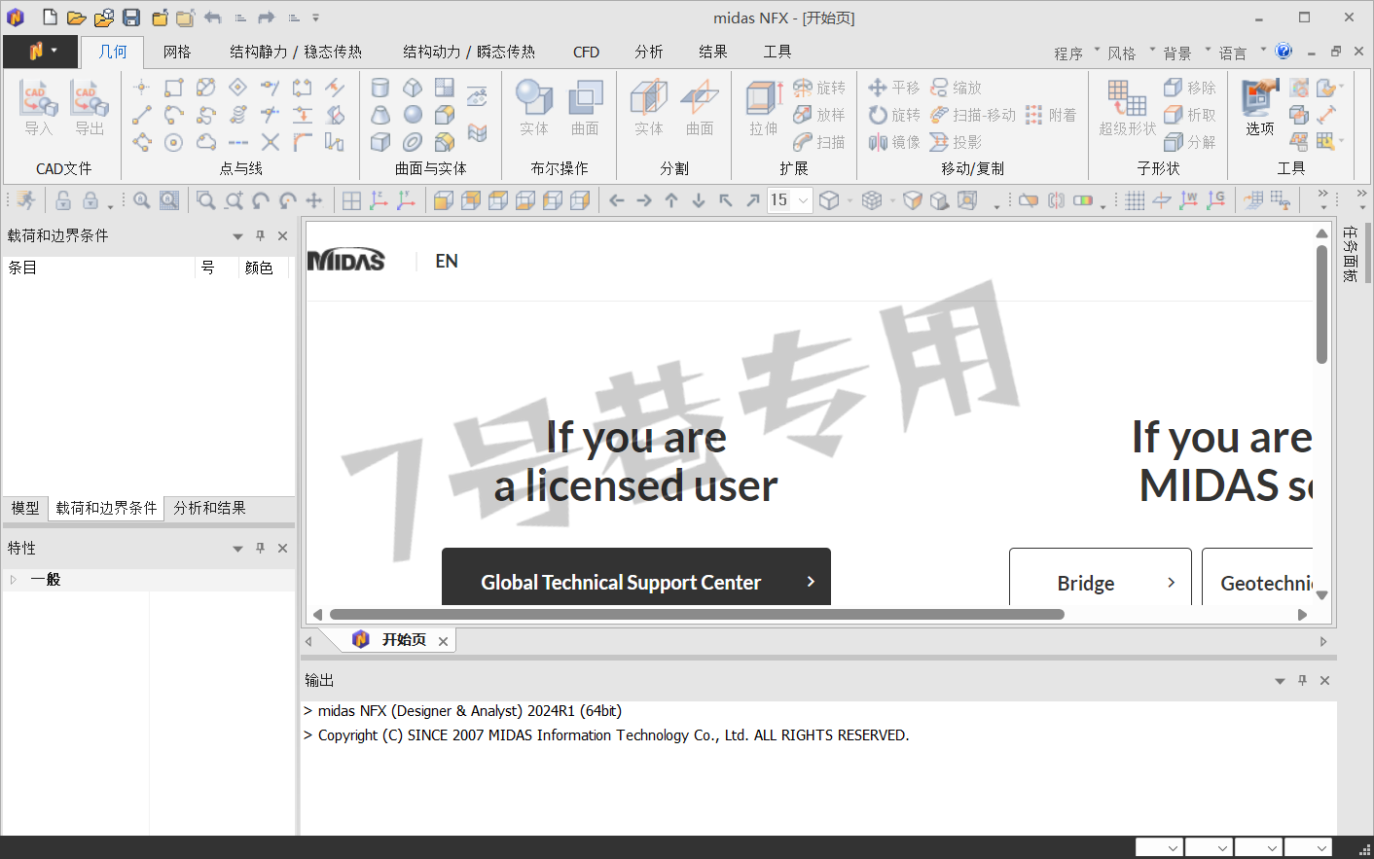Open the 背景 background dropdown
The image size is (1374, 859).
tap(1186, 53)
